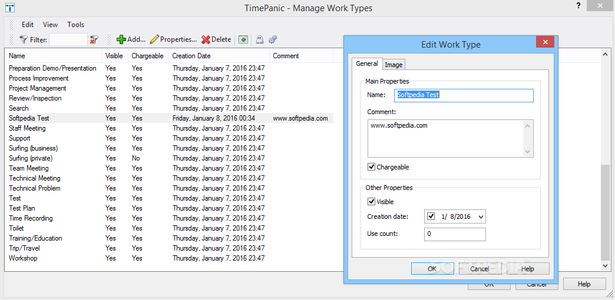Switch to the General tab
Screen dimensions: 615x300
[x=367, y=64]
